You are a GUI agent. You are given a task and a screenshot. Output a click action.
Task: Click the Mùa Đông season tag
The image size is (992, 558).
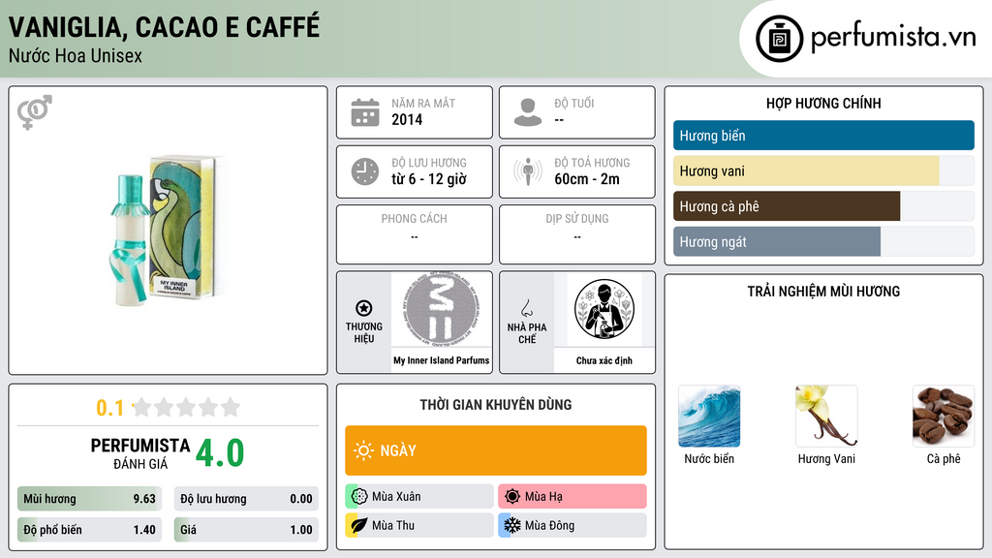pos(573,525)
